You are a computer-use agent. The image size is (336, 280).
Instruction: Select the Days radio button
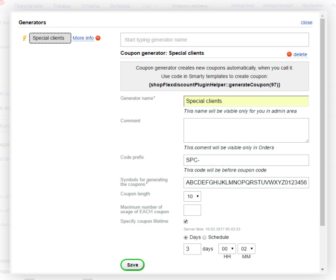click(x=186, y=237)
